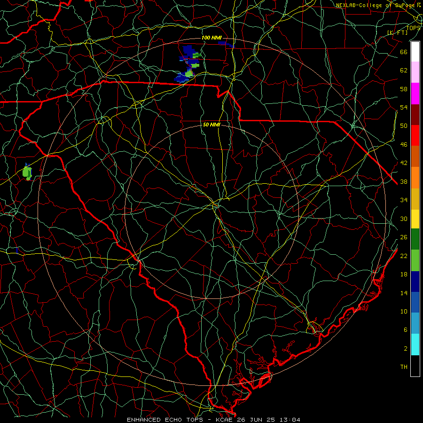The image size is (423, 423).
Task: Click the "100 NMI" range ring label
Action: tap(211, 38)
